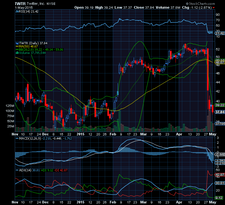The width and height of the screenshot is (225, 205).
Task: Click the Feb label under the price chart
Action: pos(113,134)
